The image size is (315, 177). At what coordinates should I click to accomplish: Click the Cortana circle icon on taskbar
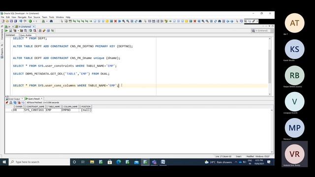click(x=74, y=162)
